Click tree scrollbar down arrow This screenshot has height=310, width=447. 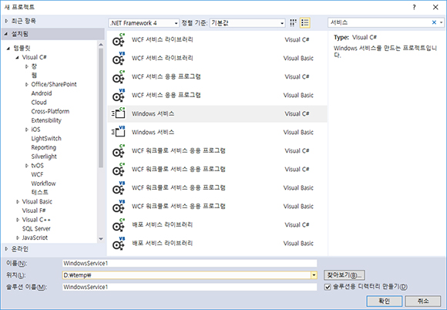[101, 239]
